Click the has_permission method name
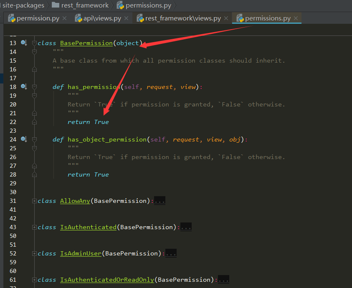352x288 pixels. click(94, 87)
